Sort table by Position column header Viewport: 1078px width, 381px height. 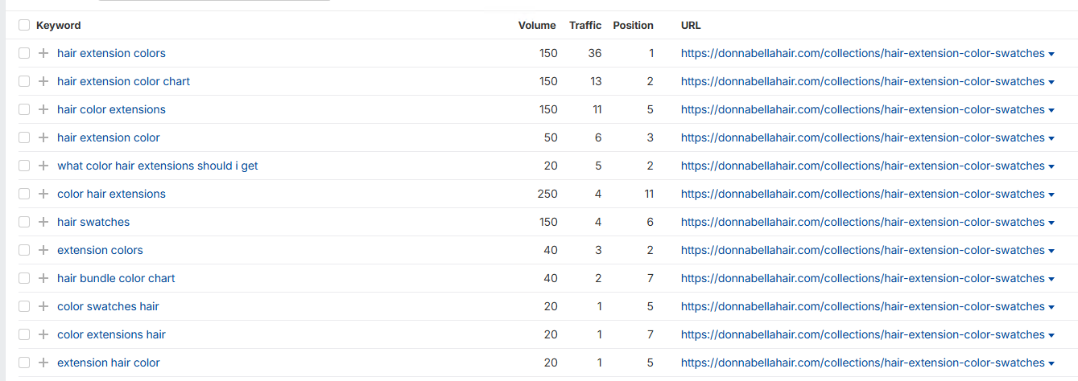pos(633,25)
